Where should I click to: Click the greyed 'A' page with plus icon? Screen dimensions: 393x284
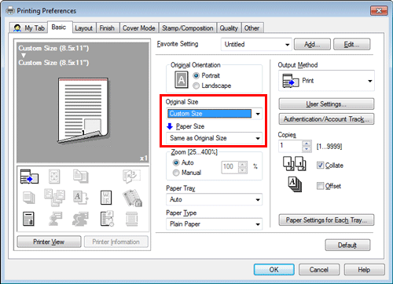tap(80, 198)
